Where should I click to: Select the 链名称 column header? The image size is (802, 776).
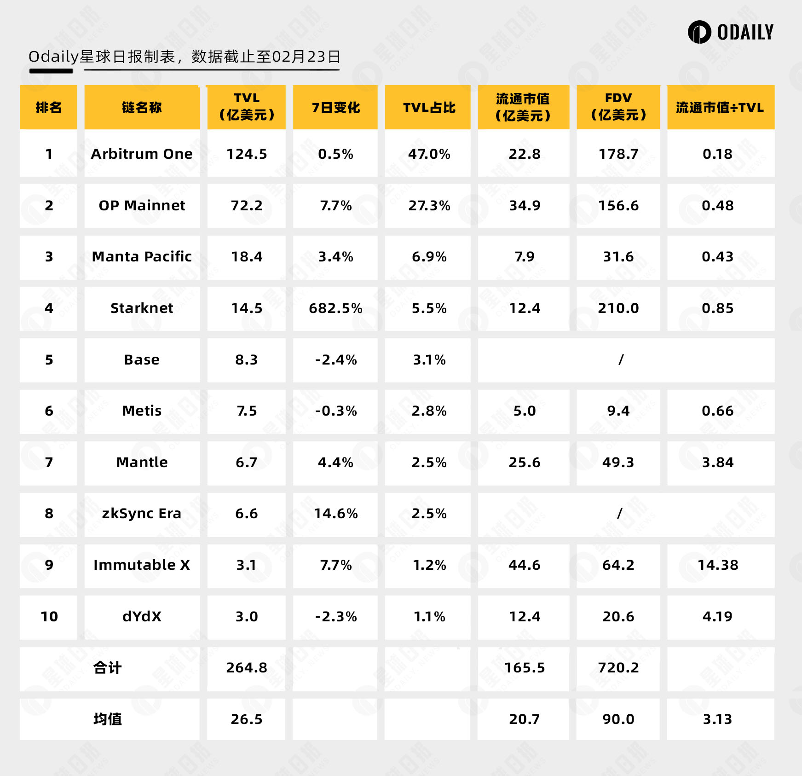click(142, 107)
